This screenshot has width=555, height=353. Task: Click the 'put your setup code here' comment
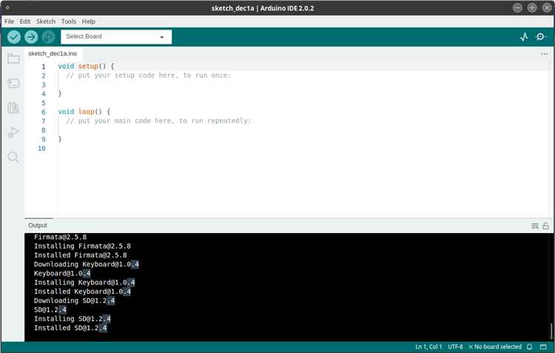point(148,75)
